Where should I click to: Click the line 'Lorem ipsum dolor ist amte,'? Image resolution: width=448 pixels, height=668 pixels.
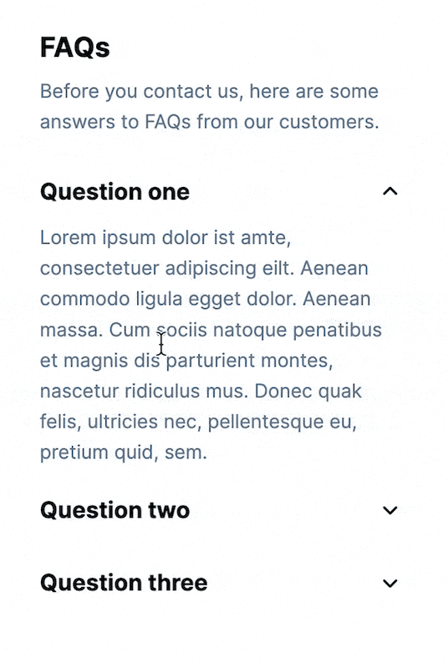(165, 238)
